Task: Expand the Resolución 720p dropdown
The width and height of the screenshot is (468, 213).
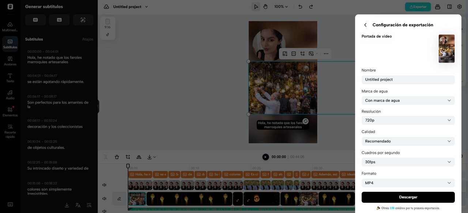Action: (408, 120)
